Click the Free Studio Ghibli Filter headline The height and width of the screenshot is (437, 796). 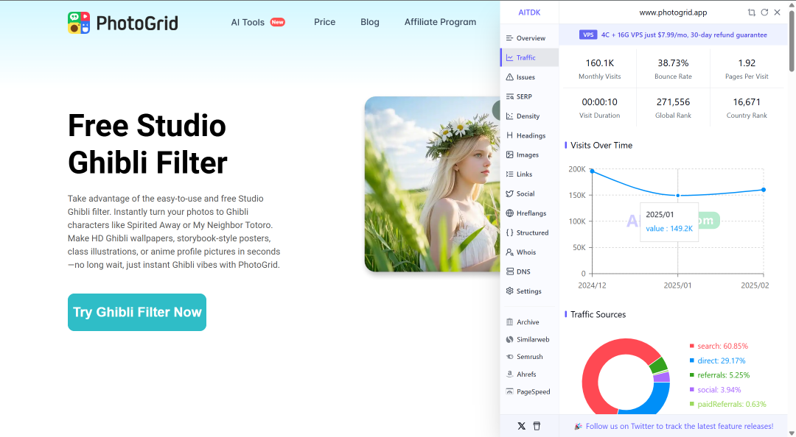147,144
